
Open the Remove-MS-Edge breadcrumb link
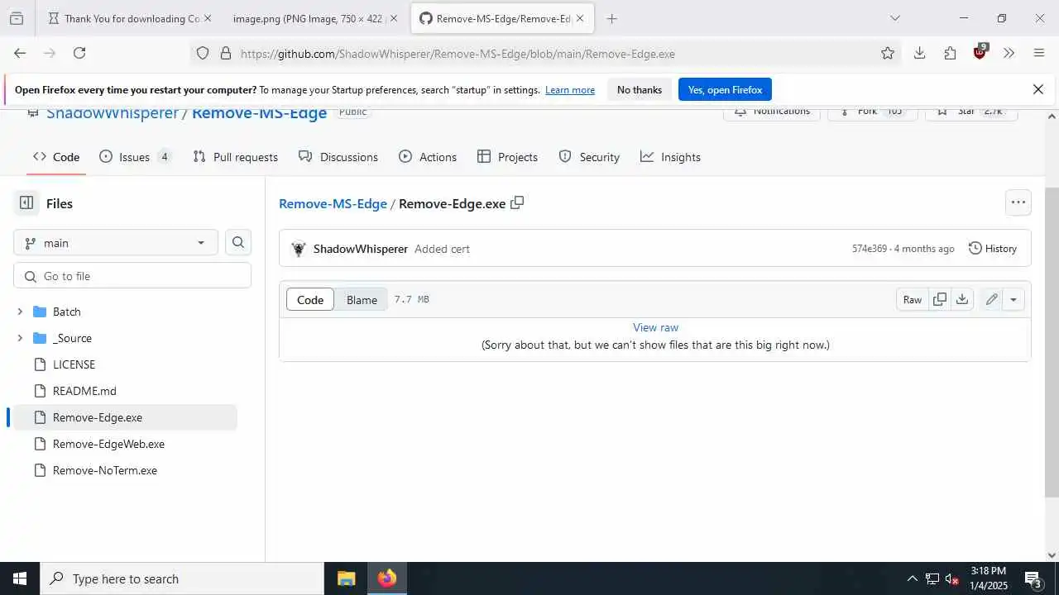333,203
